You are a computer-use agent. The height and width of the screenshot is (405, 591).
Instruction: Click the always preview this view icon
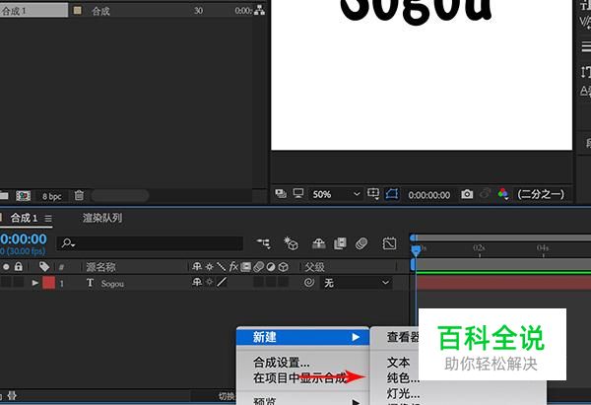(x=281, y=194)
